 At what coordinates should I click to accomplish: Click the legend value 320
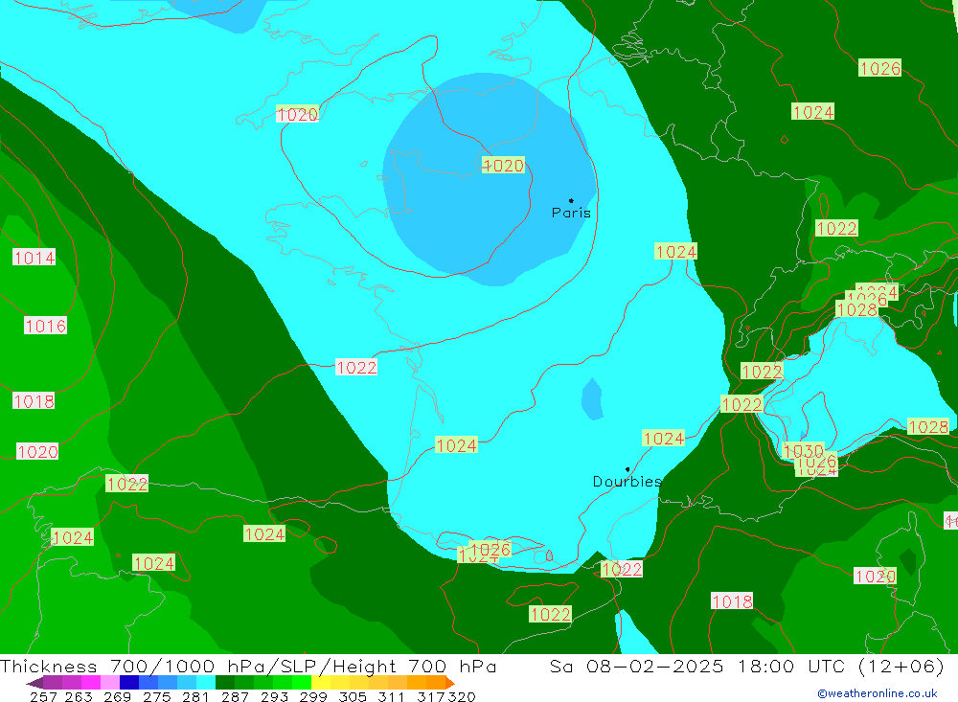(x=462, y=696)
